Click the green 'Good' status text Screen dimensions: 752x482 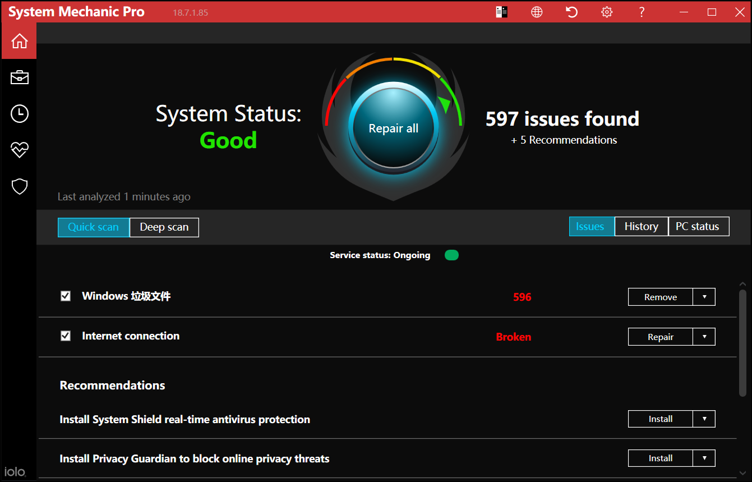(x=228, y=140)
